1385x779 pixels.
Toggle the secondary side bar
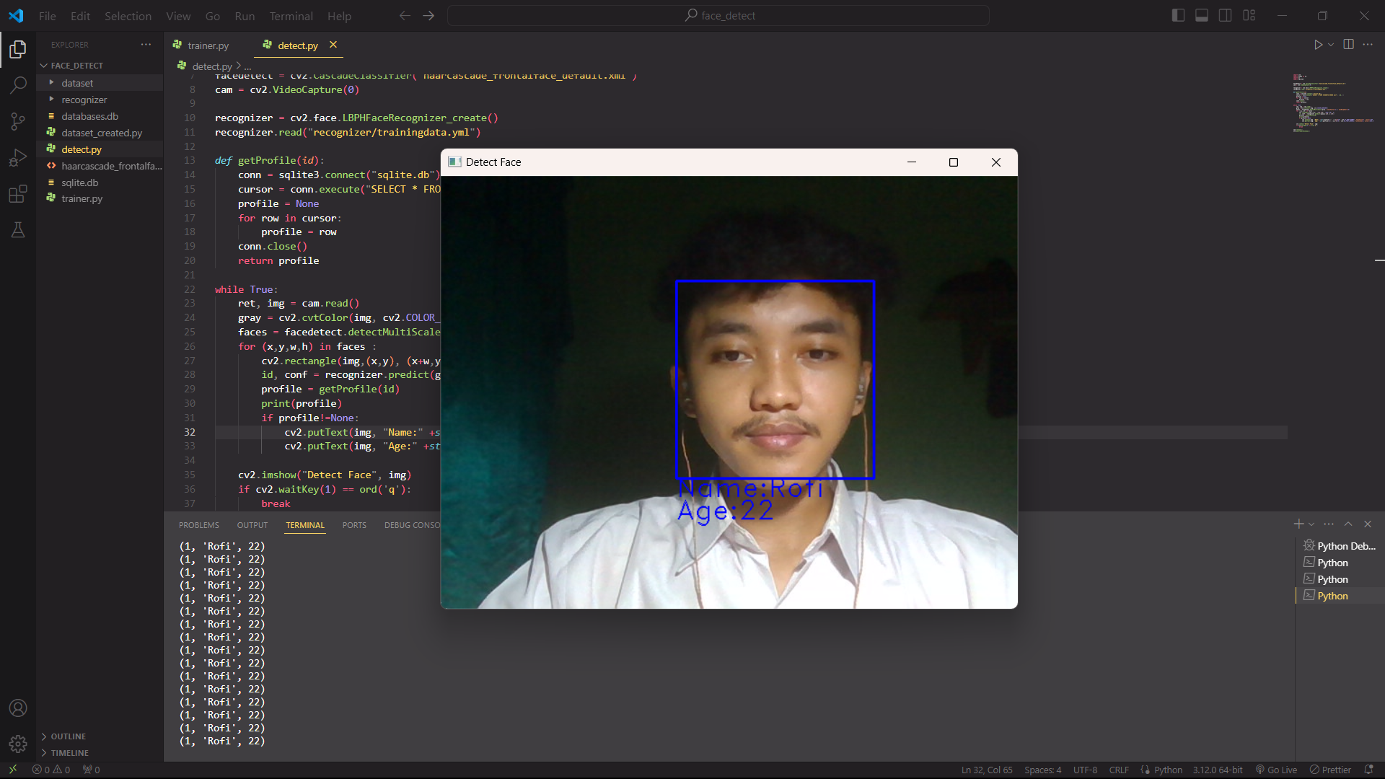[1225, 16]
